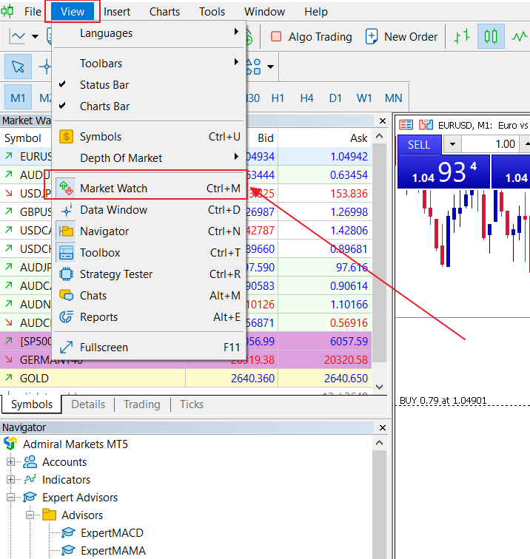The width and height of the screenshot is (530, 559).
Task: Click the chart type icon in toolbar
Action: pyautogui.click(x=18, y=36)
